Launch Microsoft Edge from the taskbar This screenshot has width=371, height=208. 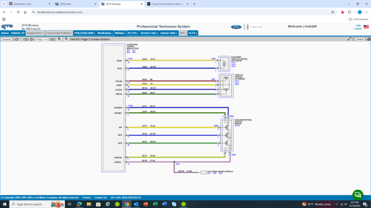tap(79, 204)
